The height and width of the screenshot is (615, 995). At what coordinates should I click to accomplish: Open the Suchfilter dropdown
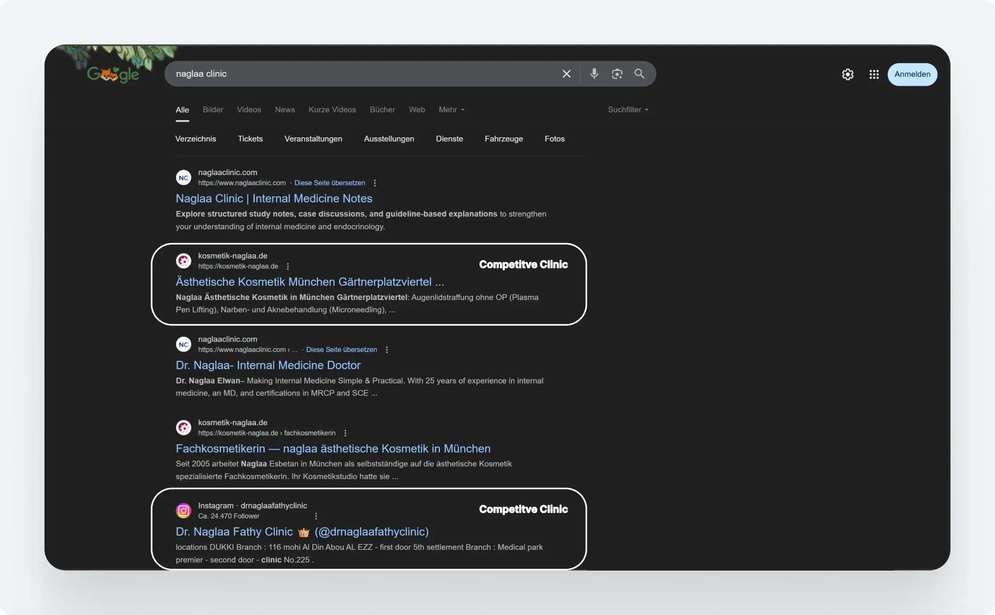pos(628,110)
